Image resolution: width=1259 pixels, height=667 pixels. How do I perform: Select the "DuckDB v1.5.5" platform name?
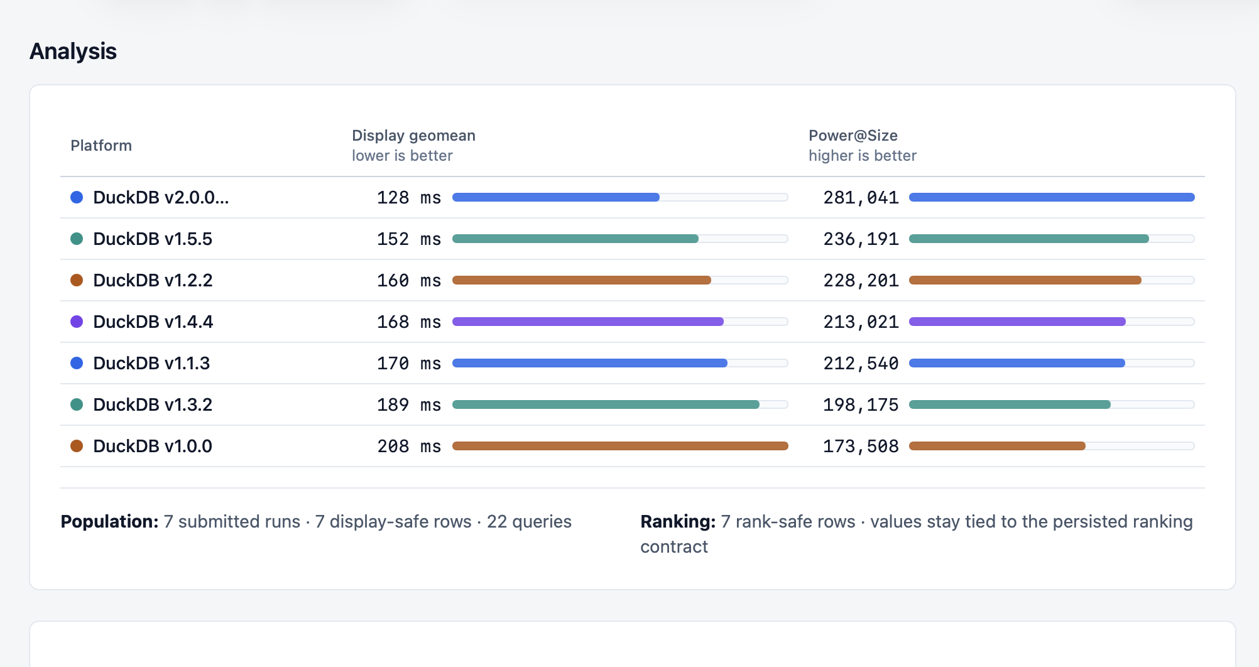click(153, 239)
